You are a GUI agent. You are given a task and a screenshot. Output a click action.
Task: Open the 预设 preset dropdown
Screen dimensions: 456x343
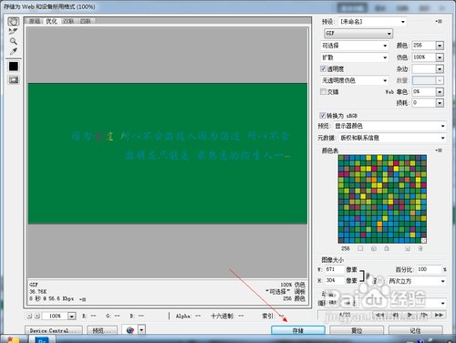click(x=372, y=22)
